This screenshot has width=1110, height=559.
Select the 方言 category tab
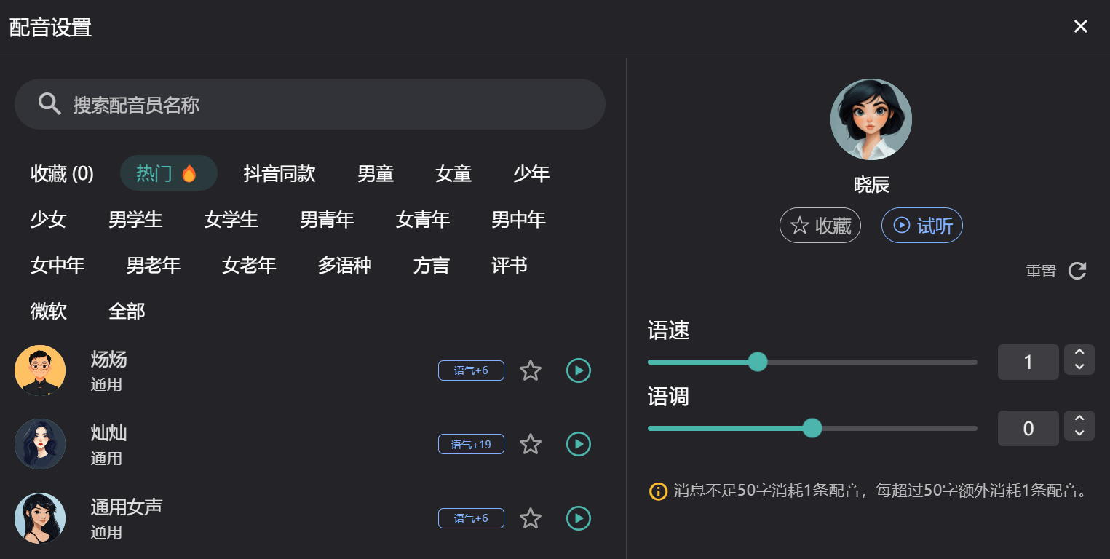tap(431, 265)
